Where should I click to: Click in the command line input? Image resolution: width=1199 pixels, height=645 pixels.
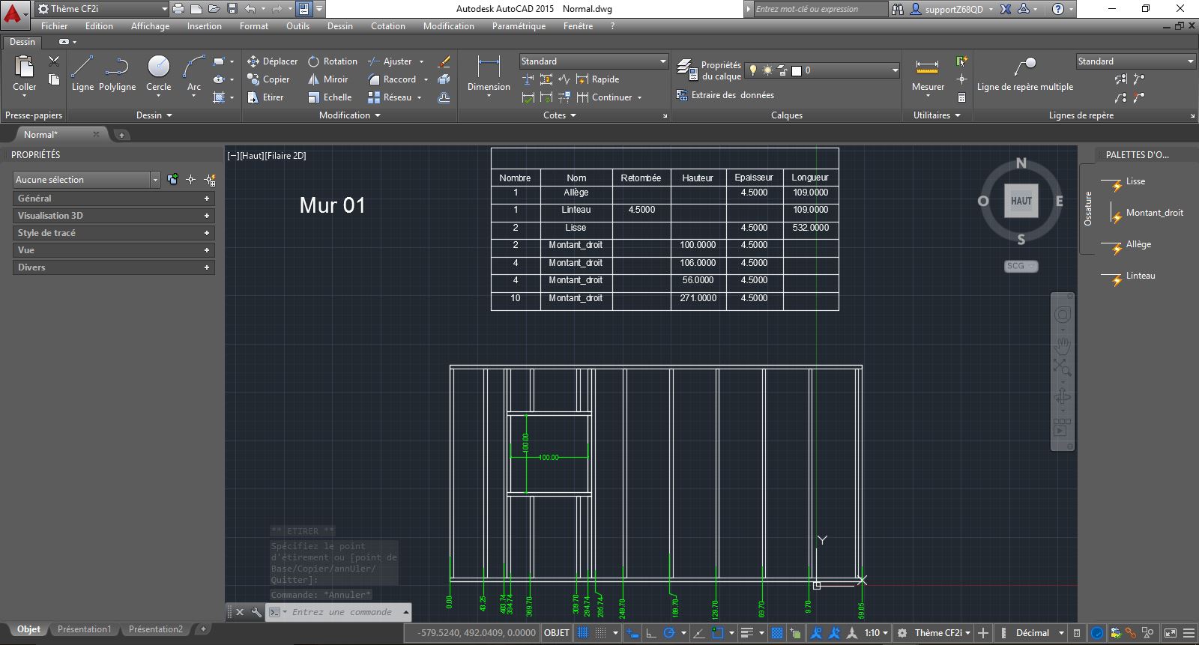point(345,612)
